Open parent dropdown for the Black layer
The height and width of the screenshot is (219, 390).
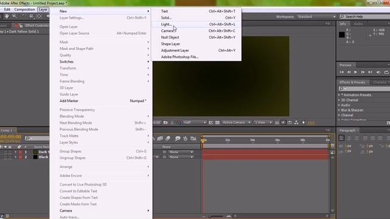tap(181, 157)
